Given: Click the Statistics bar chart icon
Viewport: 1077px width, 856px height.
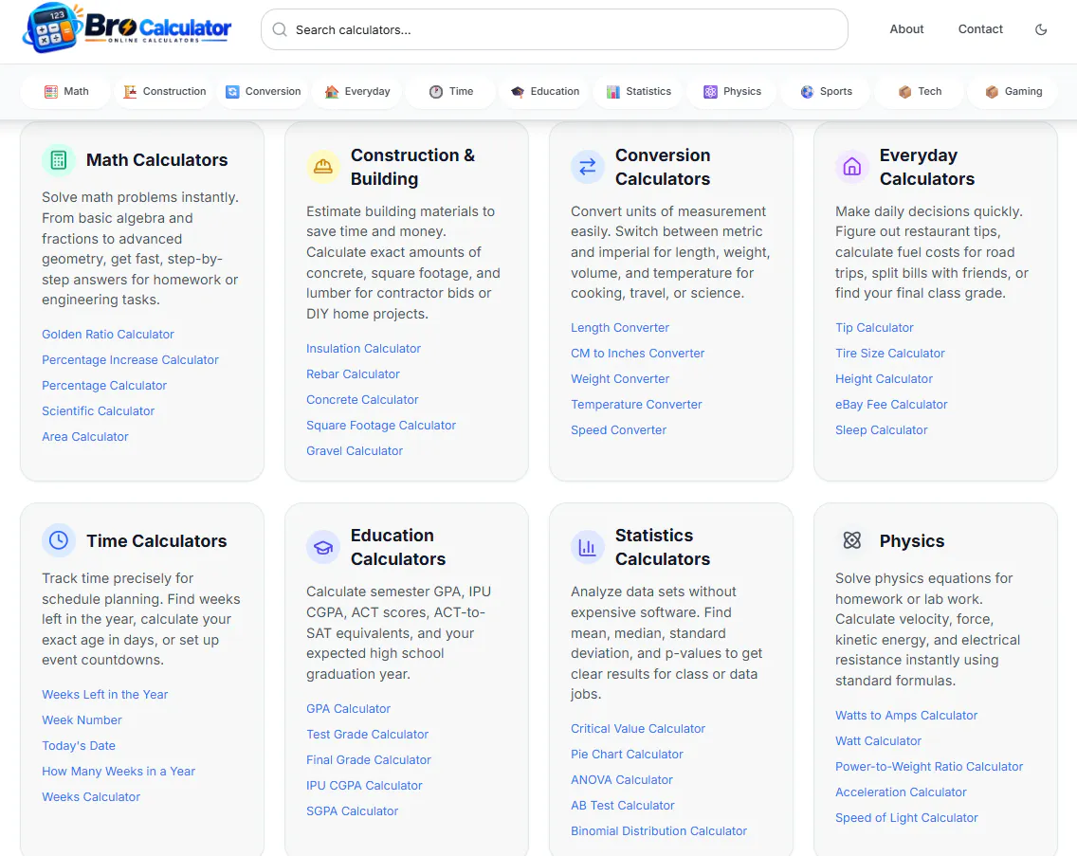Looking at the screenshot, I should click(587, 548).
